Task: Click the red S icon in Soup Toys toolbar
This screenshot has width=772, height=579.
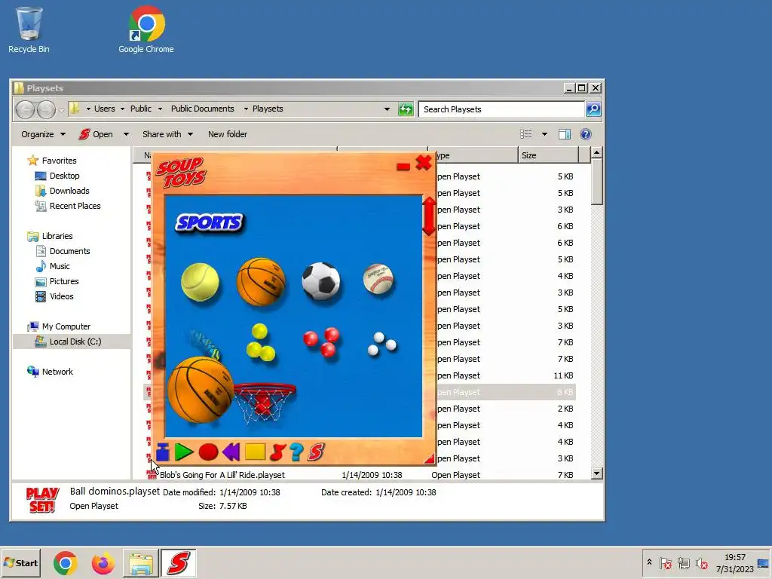Action: coord(316,452)
